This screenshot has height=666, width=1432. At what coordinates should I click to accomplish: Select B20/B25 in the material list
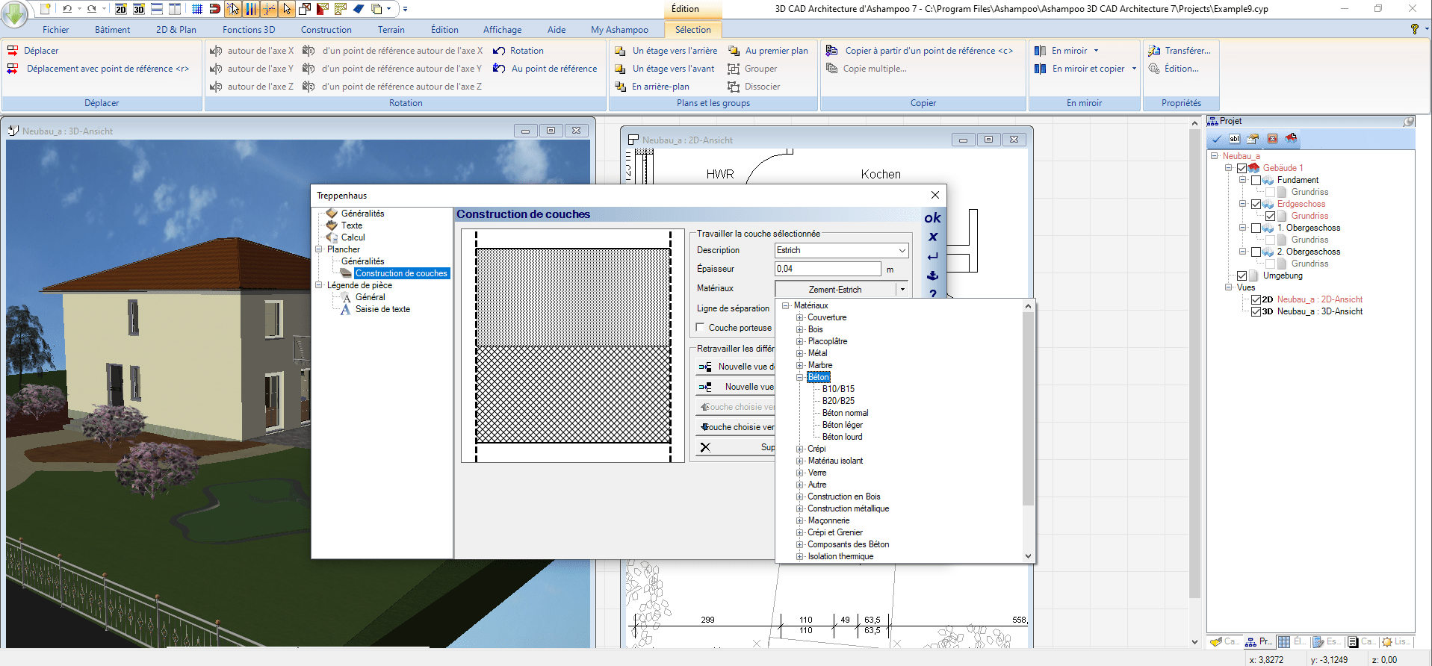coord(838,401)
